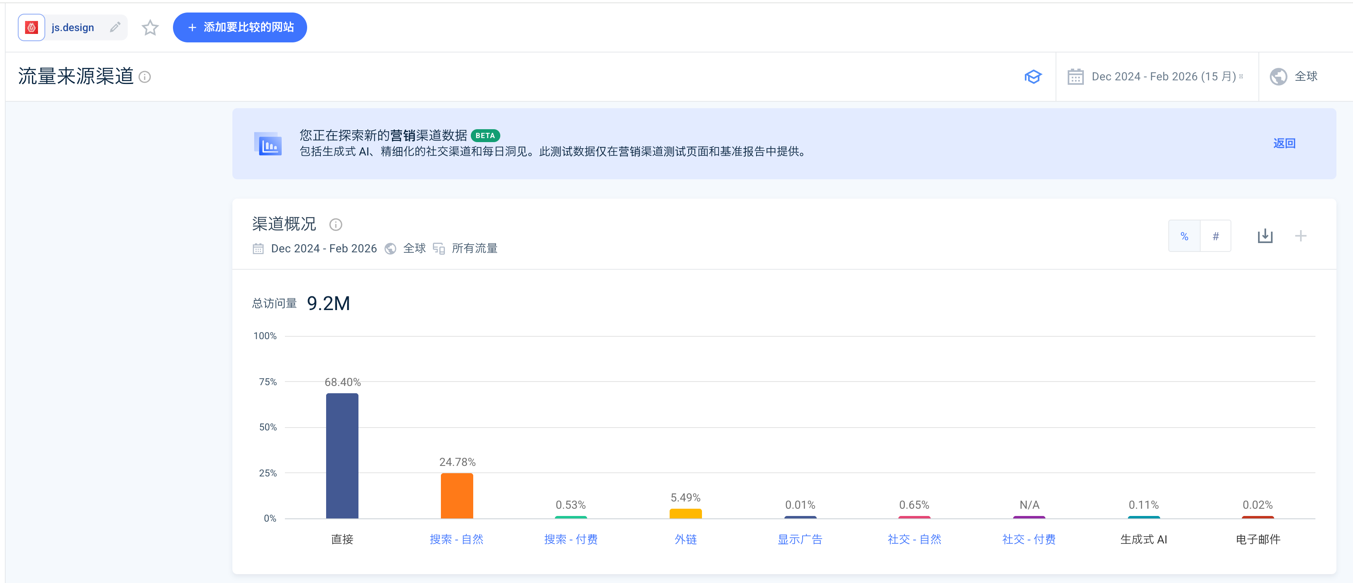Open the graduation cap learning icon
Screen dimensions: 1353x583
tap(1033, 77)
